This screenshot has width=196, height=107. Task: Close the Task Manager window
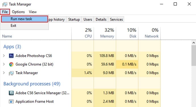(x=189, y=4)
